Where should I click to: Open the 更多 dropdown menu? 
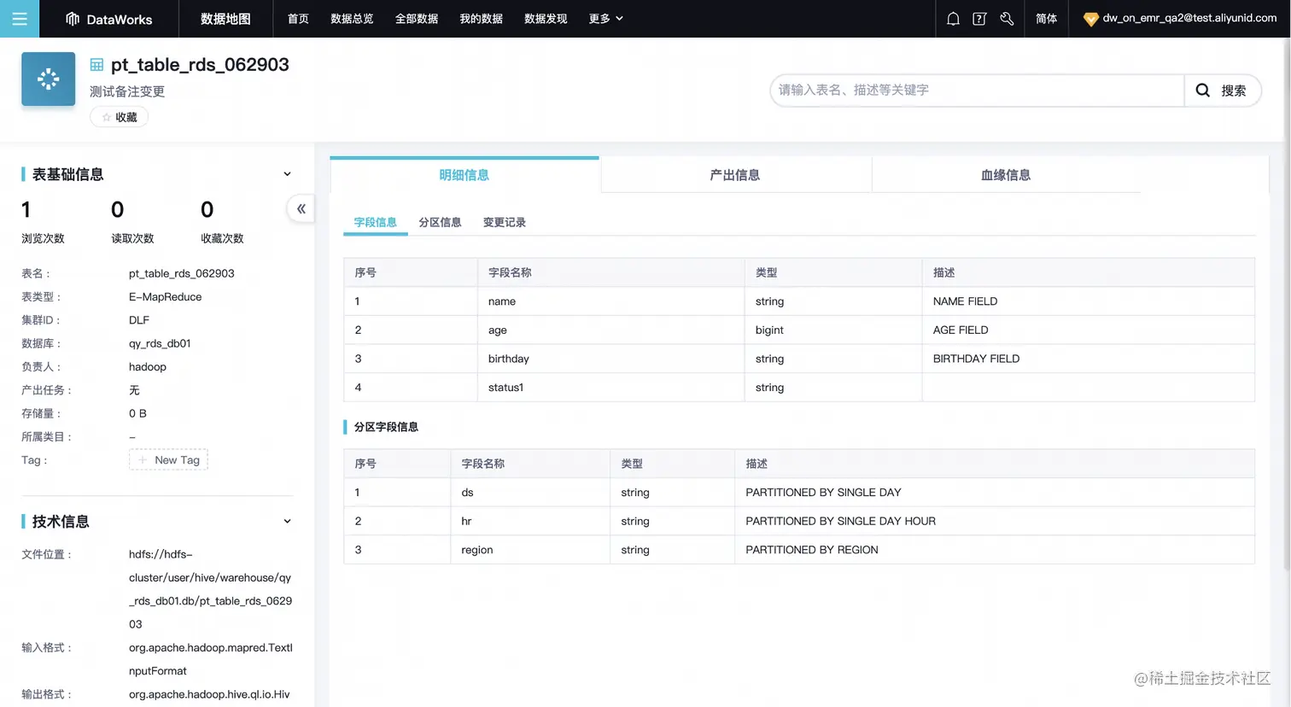(605, 19)
